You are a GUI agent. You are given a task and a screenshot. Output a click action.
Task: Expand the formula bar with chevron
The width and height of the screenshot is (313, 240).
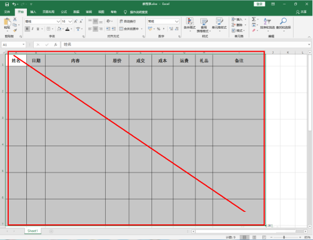click(309, 44)
